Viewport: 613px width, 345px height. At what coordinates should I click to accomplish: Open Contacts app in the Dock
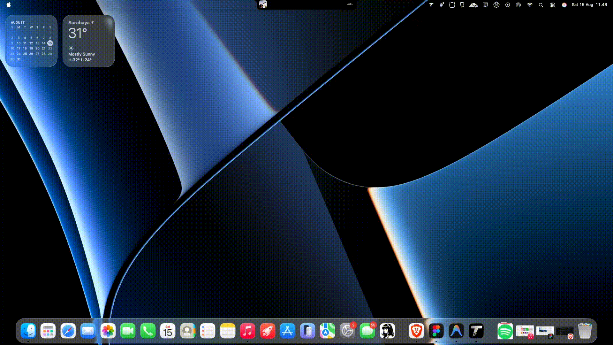[x=188, y=331]
